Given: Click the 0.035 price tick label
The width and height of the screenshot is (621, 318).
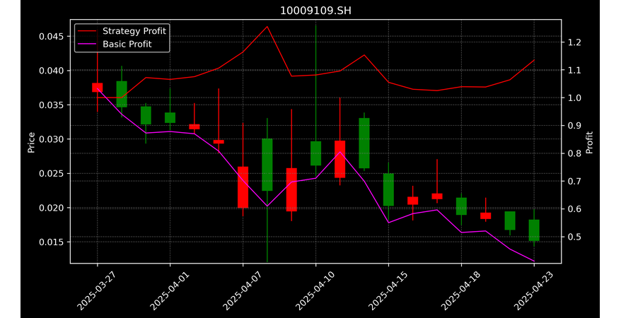Looking at the screenshot, I should pos(51,105).
